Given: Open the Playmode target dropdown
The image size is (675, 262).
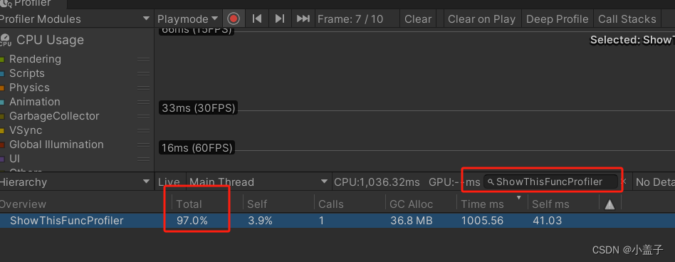Looking at the screenshot, I should [x=188, y=19].
